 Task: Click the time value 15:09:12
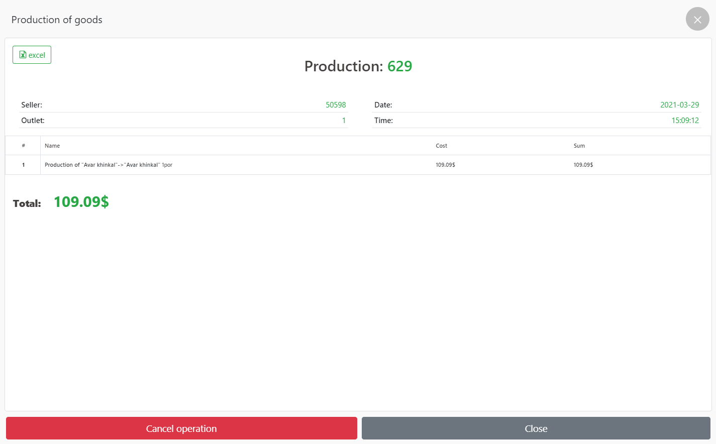(685, 121)
